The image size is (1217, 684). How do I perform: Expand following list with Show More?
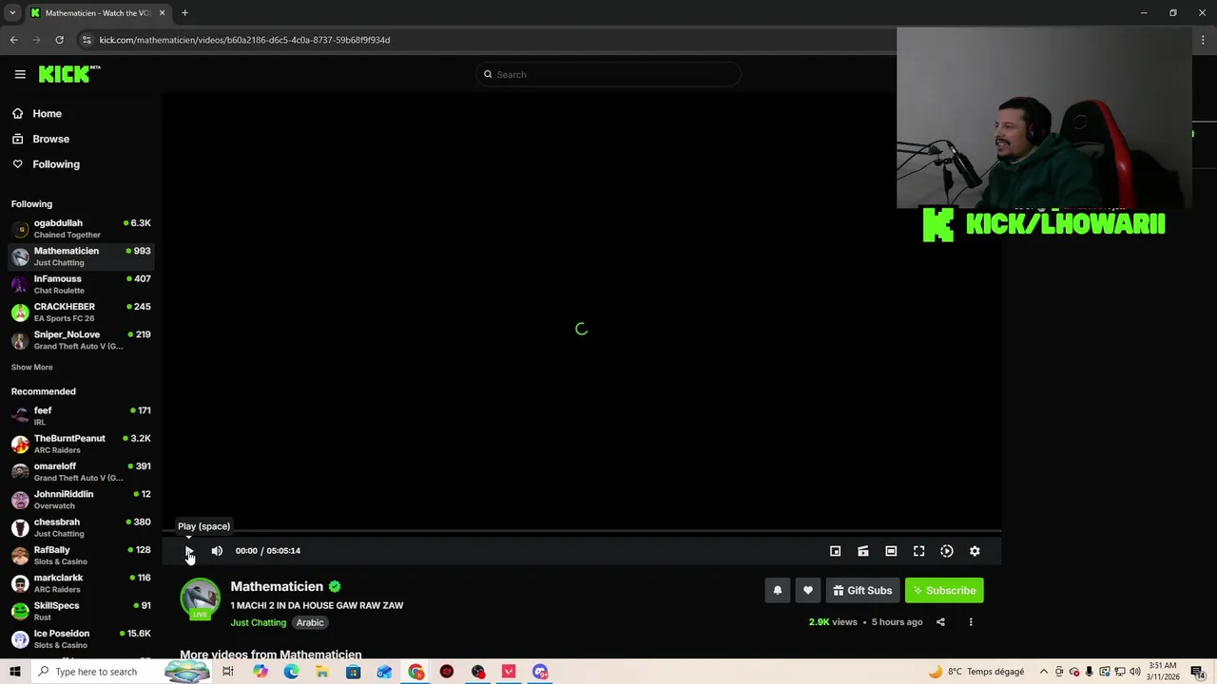click(x=32, y=368)
